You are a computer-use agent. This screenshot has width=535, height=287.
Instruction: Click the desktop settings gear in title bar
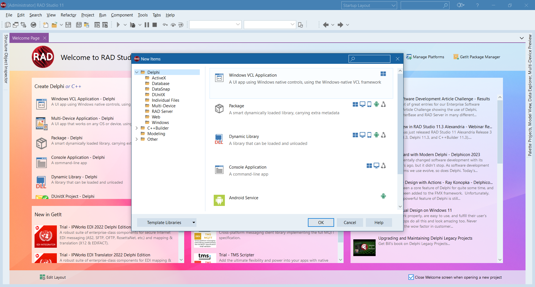click(x=460, y=5)
